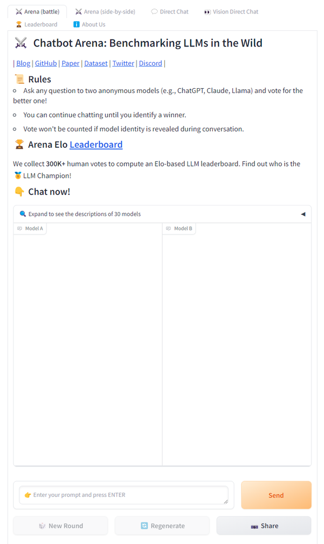
Task: Follow the Arena Elo Leaderboard link
Action: (96, 144)
